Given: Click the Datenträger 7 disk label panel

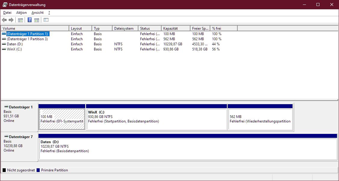Looking at the screenshot, I should coord(20,147).
